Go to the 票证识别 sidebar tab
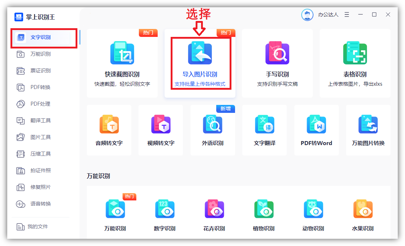This screenshot has height=246, width=405. coord(40,71)
